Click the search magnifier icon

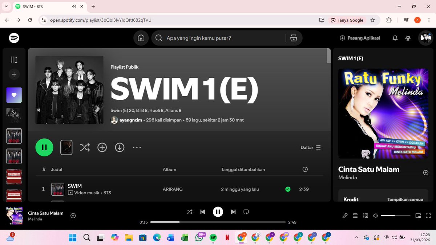159,38
